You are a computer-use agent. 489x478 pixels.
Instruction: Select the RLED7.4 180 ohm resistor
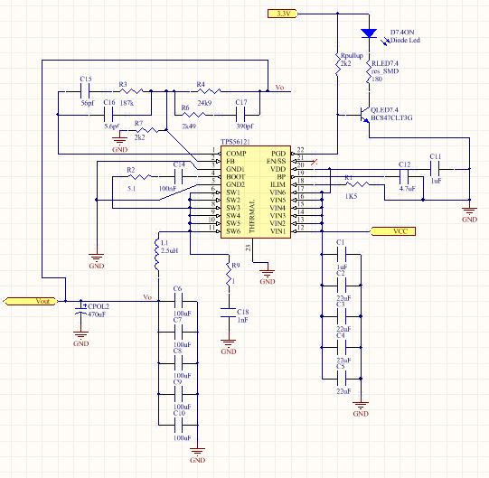point(369,71)
